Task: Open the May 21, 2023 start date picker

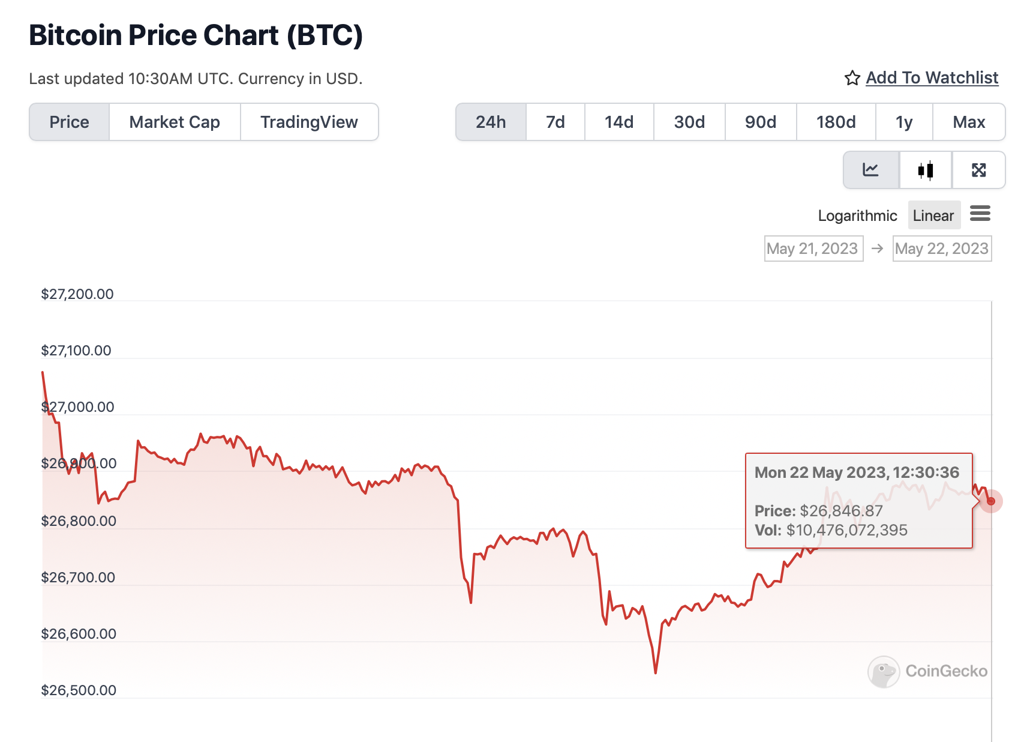Action: pyautogui.click(x=813, y=249)
